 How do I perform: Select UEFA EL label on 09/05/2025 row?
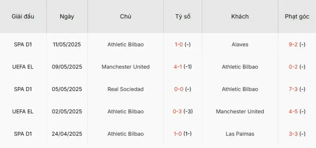point(23,67)
